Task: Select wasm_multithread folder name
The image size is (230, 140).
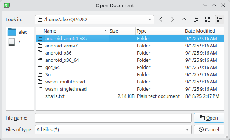Action: (x=65, y=82)
